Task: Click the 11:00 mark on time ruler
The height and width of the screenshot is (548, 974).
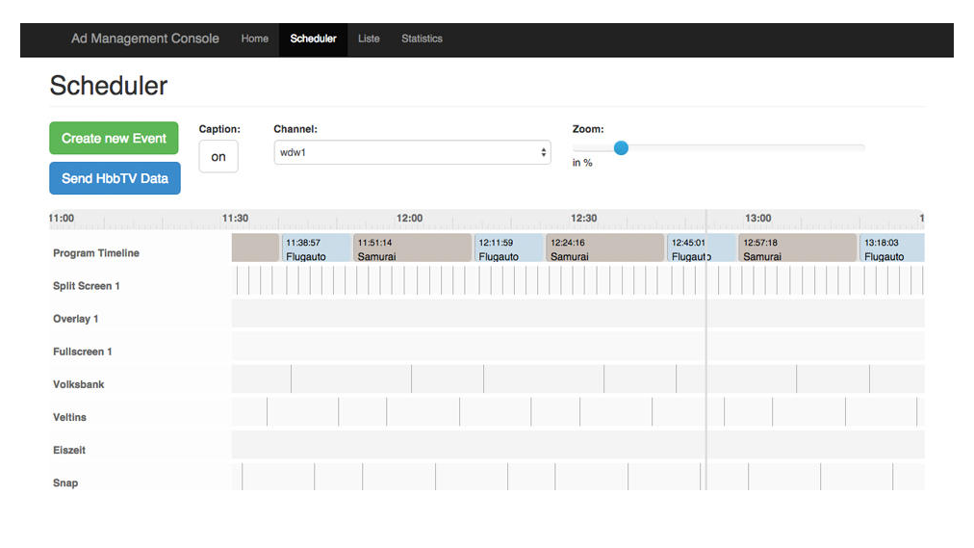Action: tap(62, 218)
